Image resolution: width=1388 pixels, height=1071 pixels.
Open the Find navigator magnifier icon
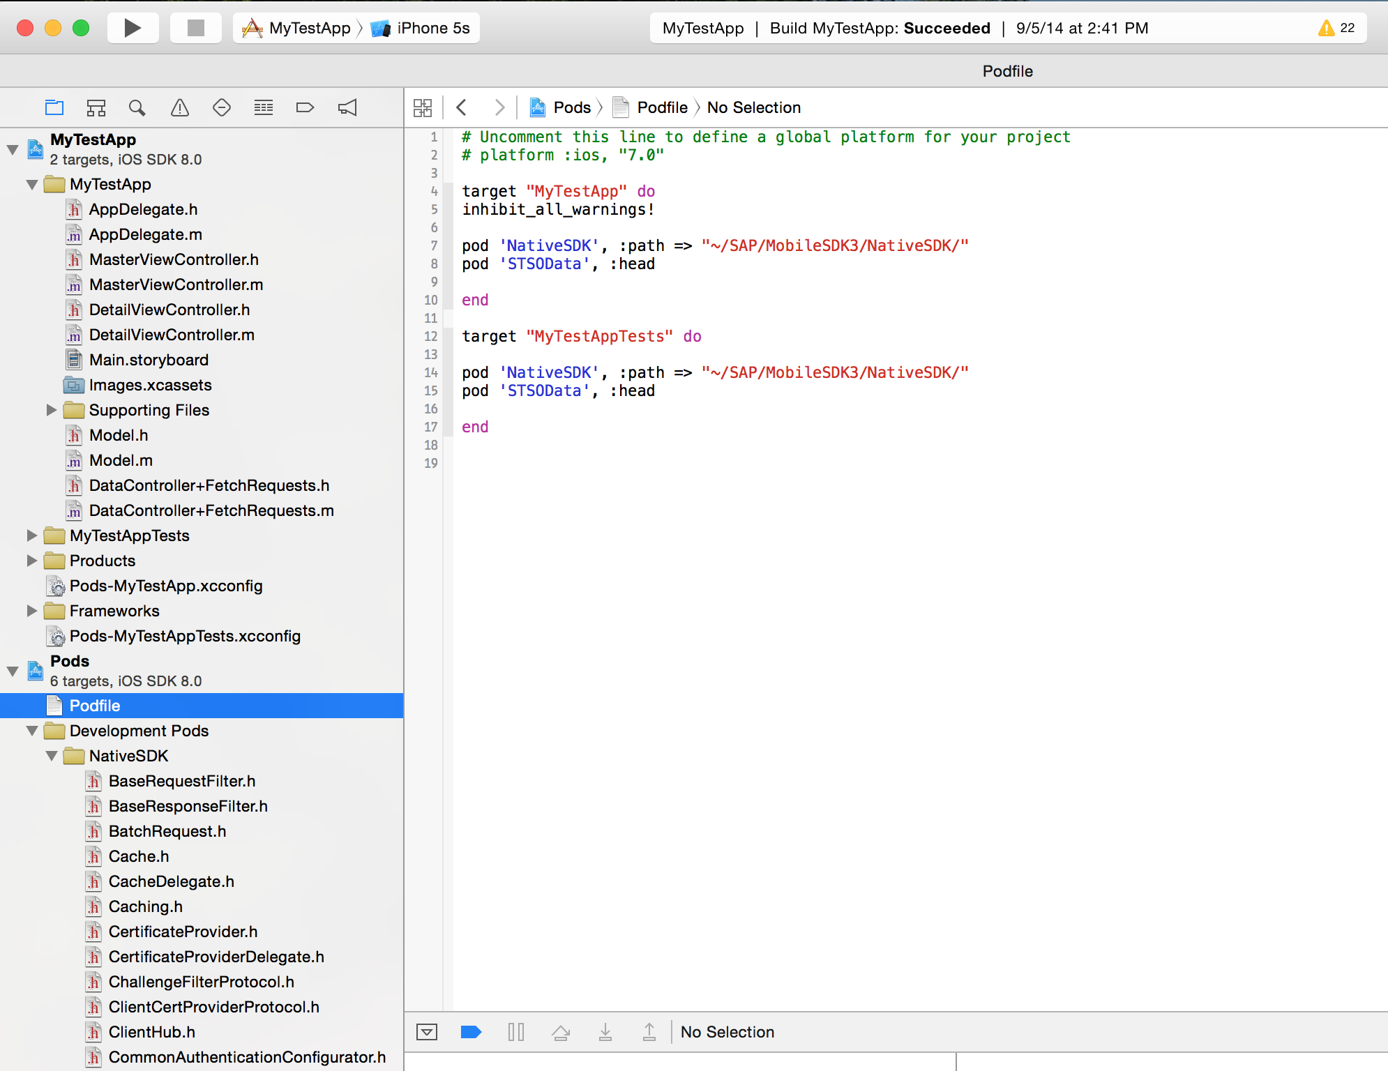point(137,107)
